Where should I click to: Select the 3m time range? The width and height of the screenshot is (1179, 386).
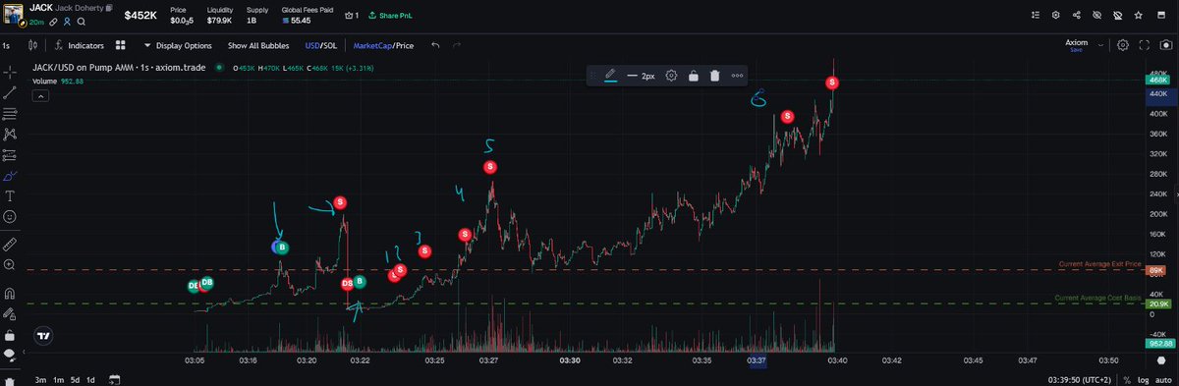click(40, 379)
